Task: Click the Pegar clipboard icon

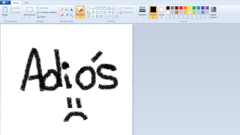Action: 5,10
